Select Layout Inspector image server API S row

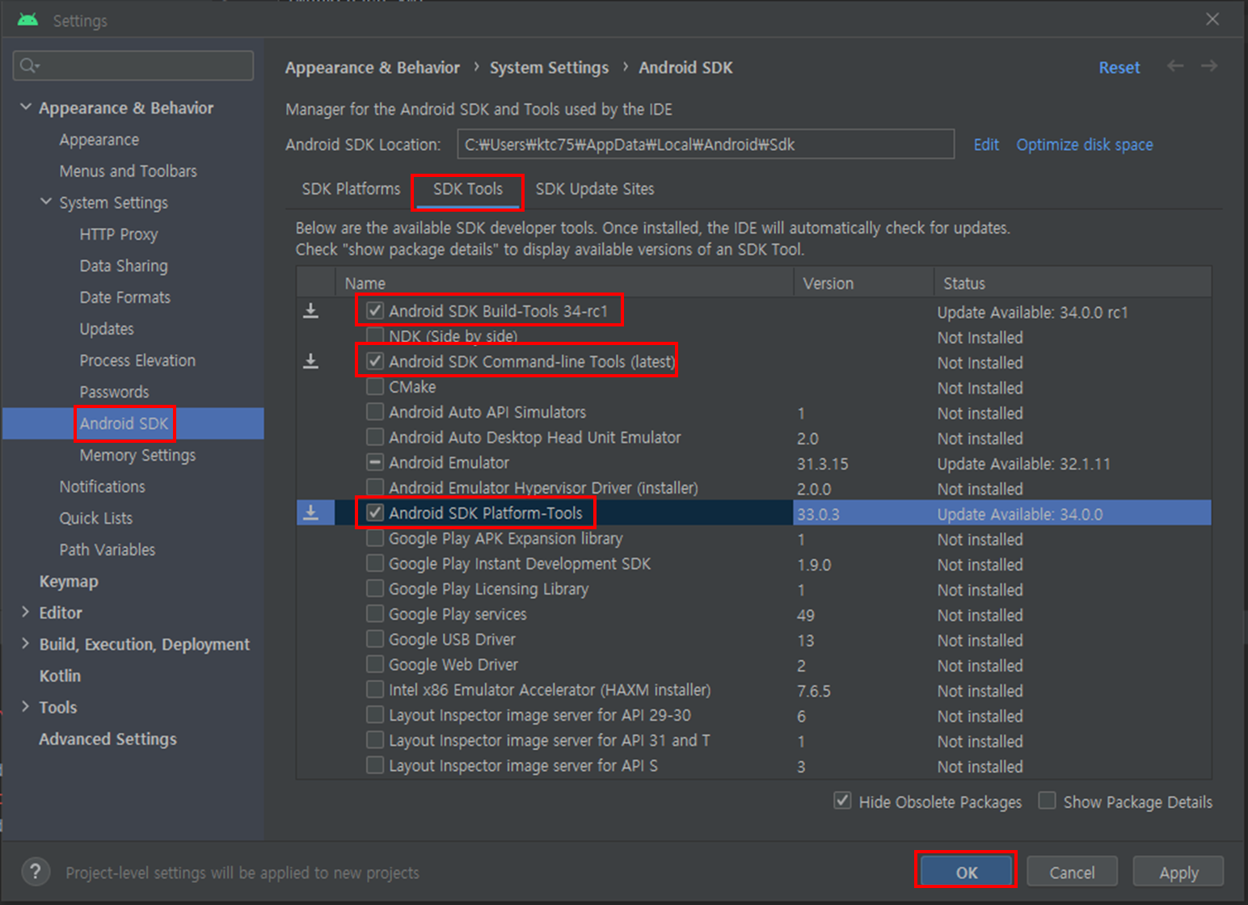[x=753, y=765]
